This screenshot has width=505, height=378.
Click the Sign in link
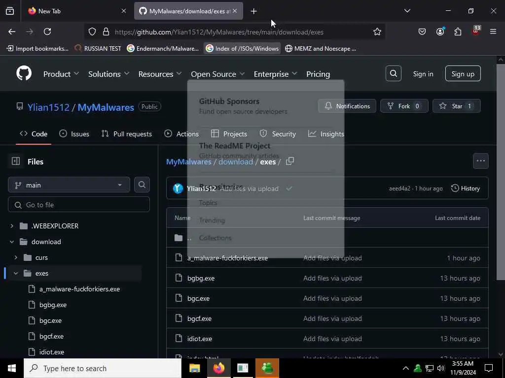423,74
